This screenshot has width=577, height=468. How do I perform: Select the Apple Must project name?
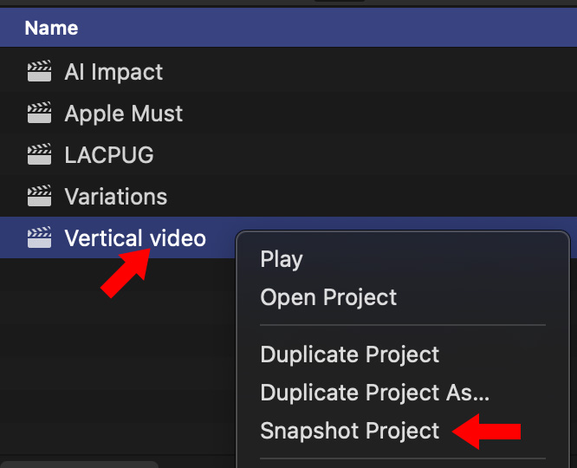(x=124, y=114)
